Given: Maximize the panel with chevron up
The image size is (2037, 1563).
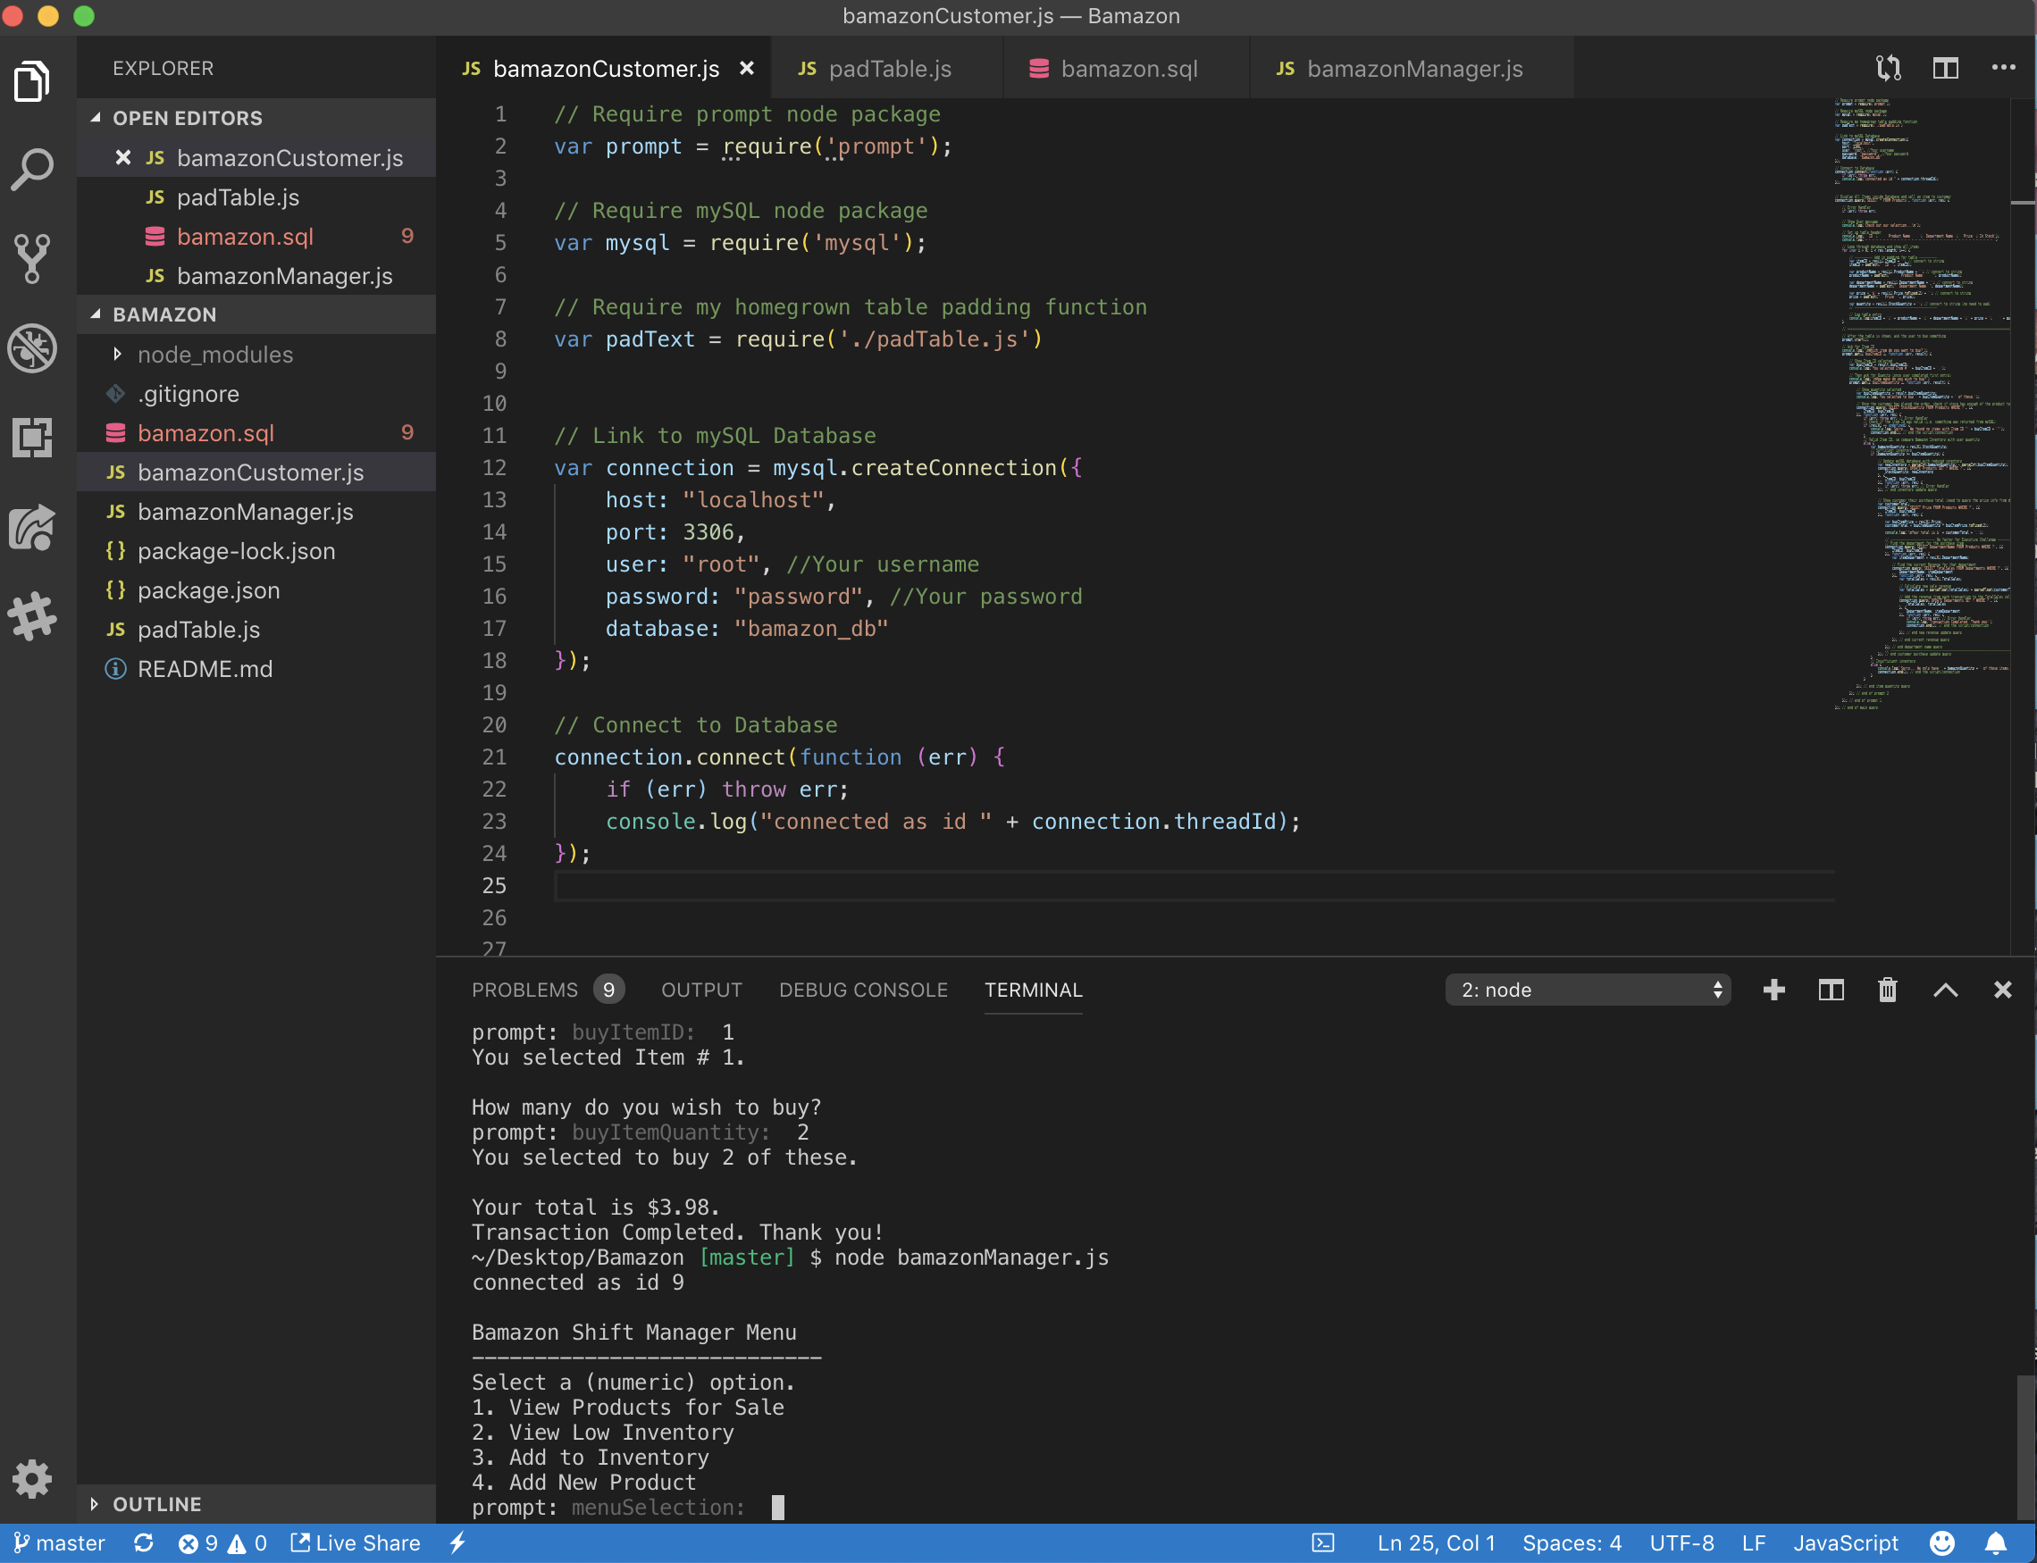Looking at the screenshot, I should point(1945,990).
